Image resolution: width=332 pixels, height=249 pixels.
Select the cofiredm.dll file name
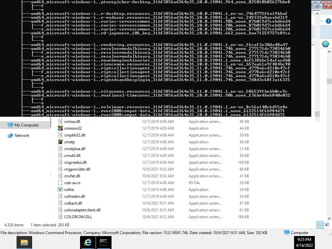pyautogui.click(x=75, y=196)
